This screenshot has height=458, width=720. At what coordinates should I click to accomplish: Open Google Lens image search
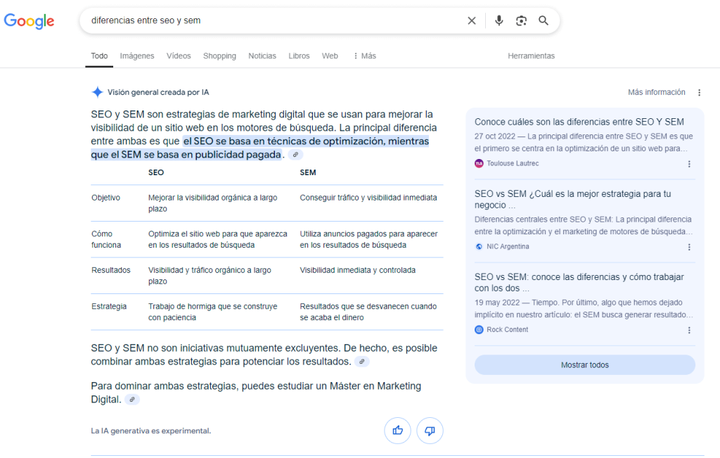pyautogui.click(x=521, y=21)
